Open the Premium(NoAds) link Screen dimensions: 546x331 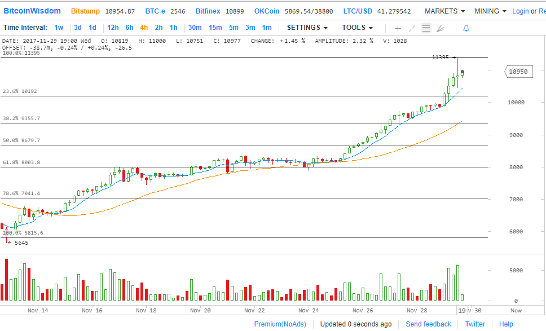pyautogui.click(x=280, y=324)
